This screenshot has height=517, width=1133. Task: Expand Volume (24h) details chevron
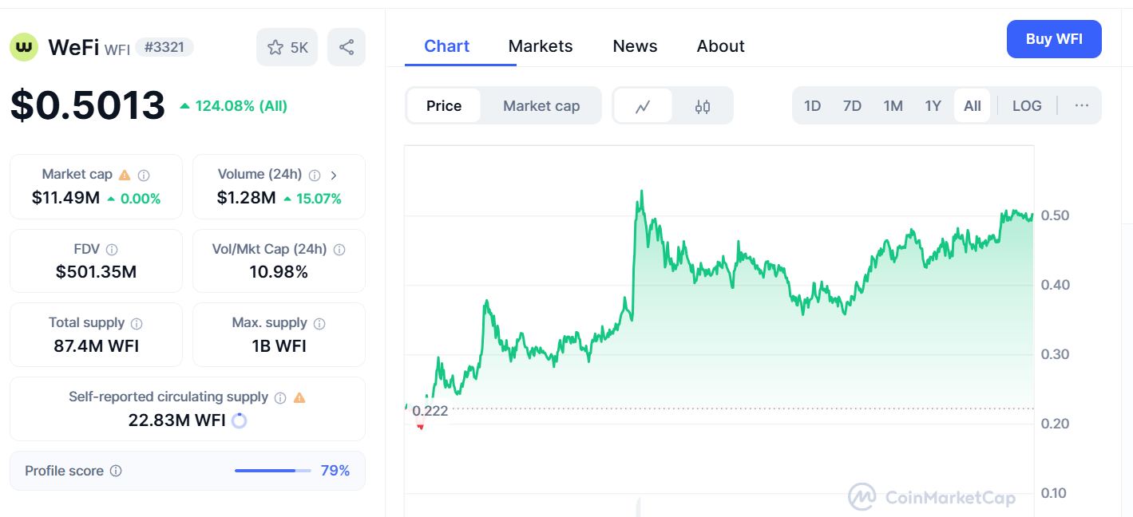[334, 175]
